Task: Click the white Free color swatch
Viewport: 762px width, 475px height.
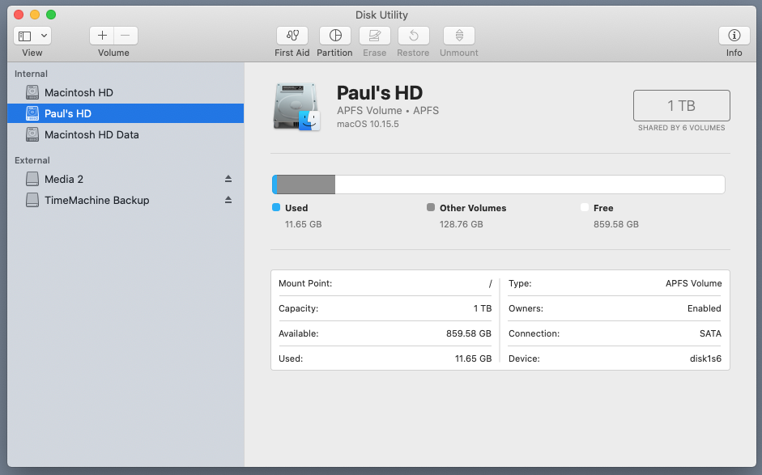Action: (x=585, y=207)
